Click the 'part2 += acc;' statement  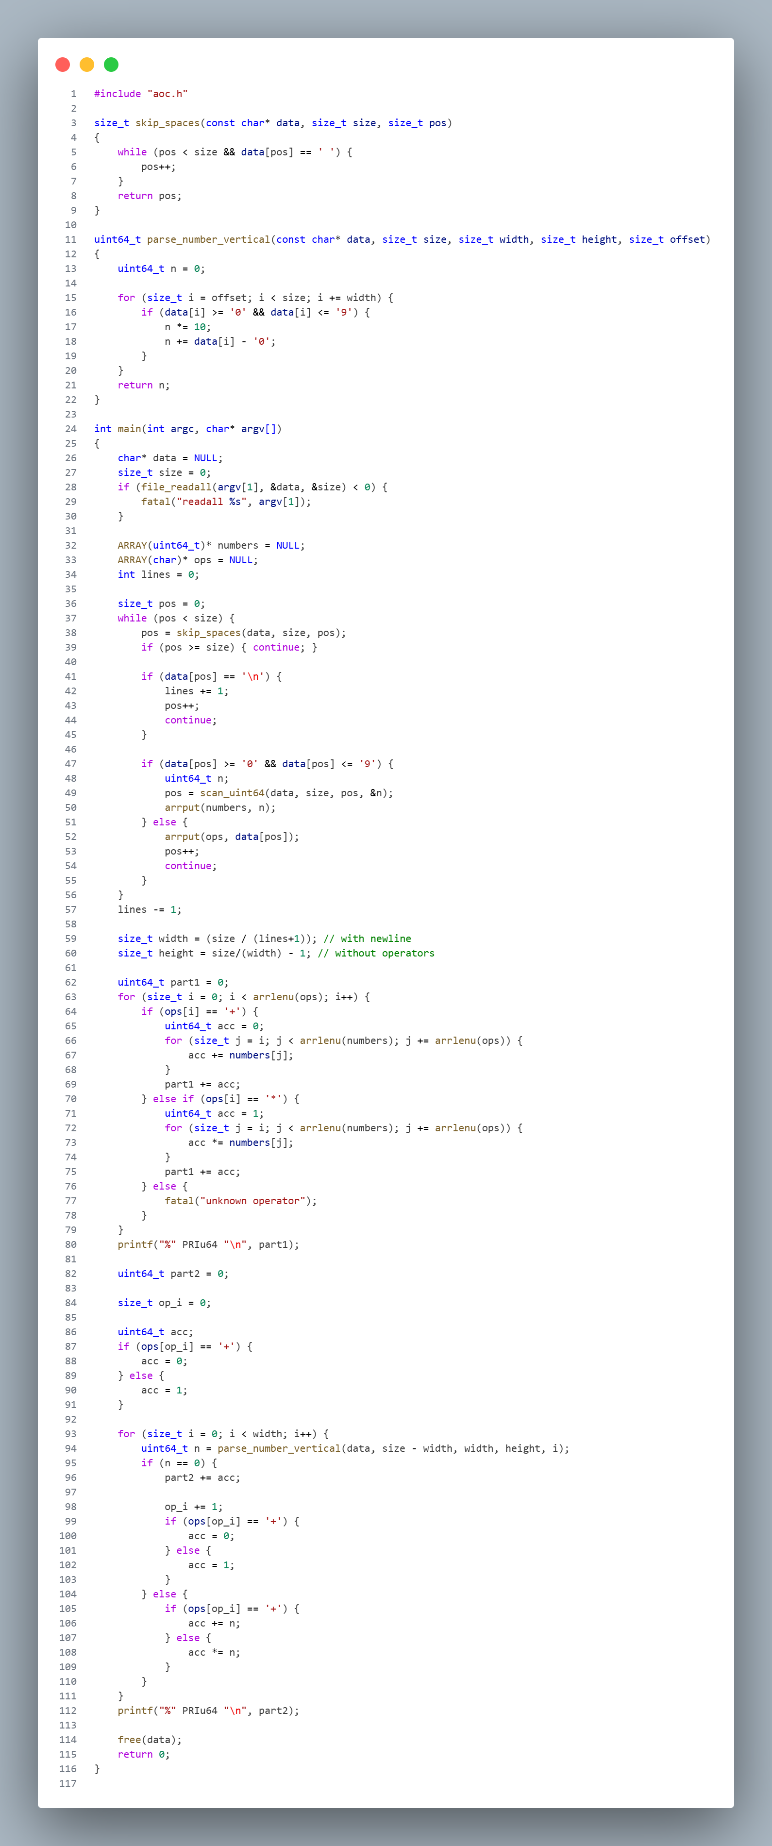pyautogui.click(x=203, y=1477)
